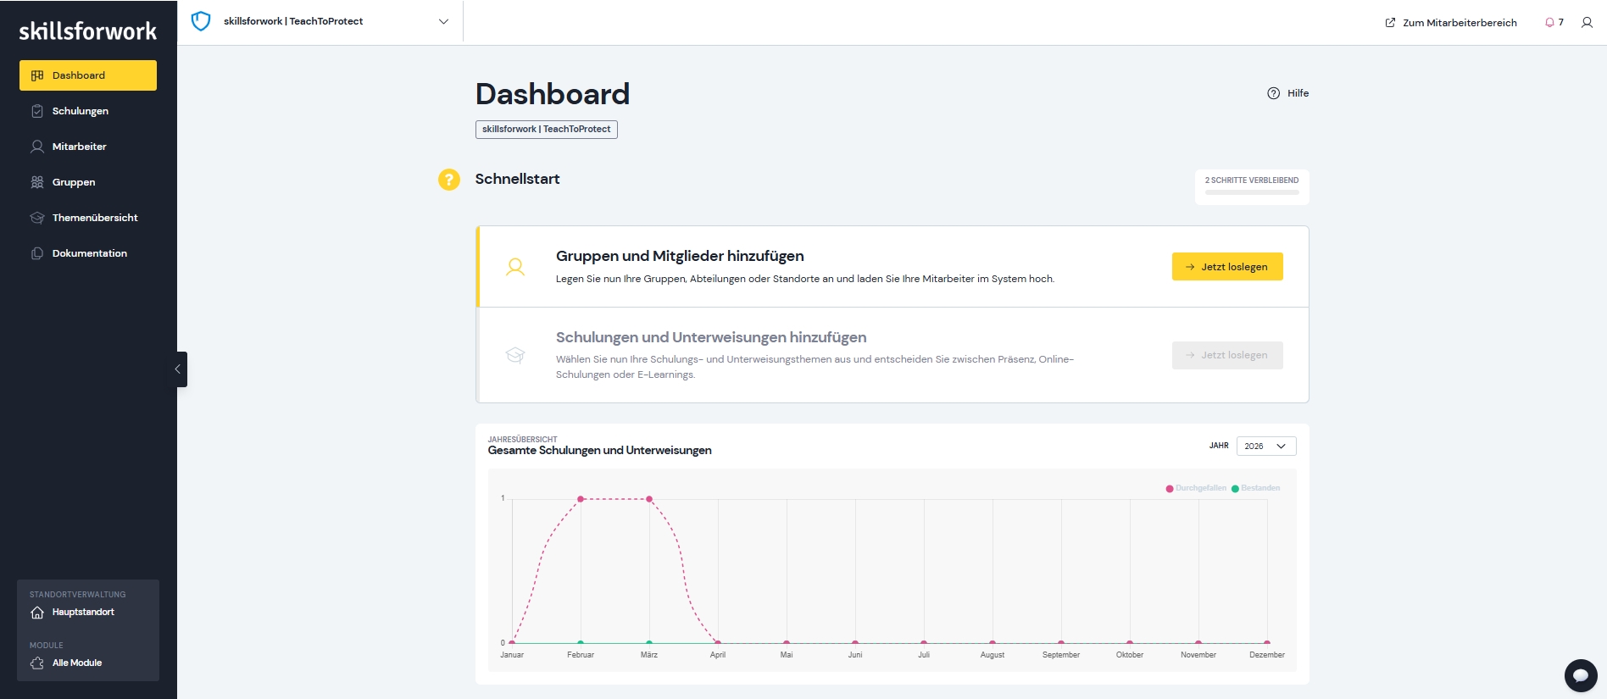Toggle Durchgefallen series in chart legend

click(x=1196, y=489)
